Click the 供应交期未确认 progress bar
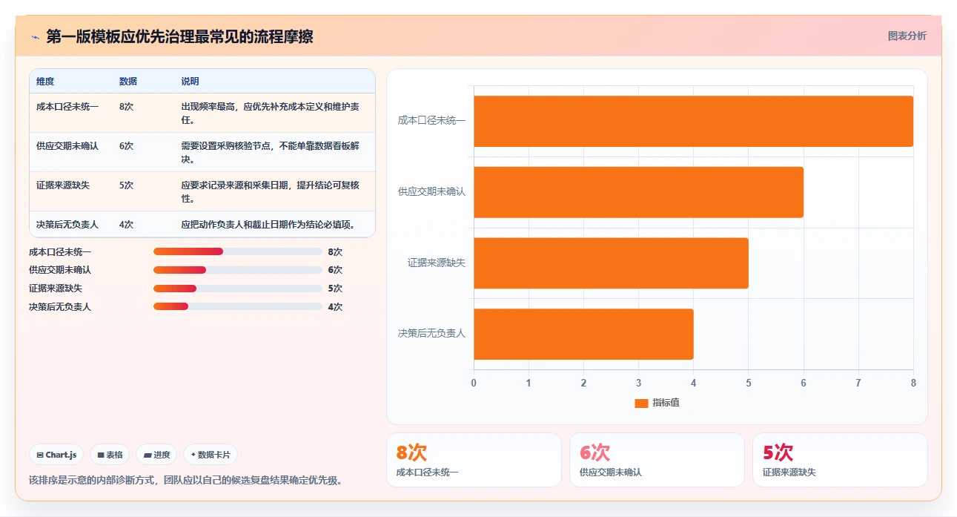The height and width of the screenshot is (517, 957). (237, 270)
